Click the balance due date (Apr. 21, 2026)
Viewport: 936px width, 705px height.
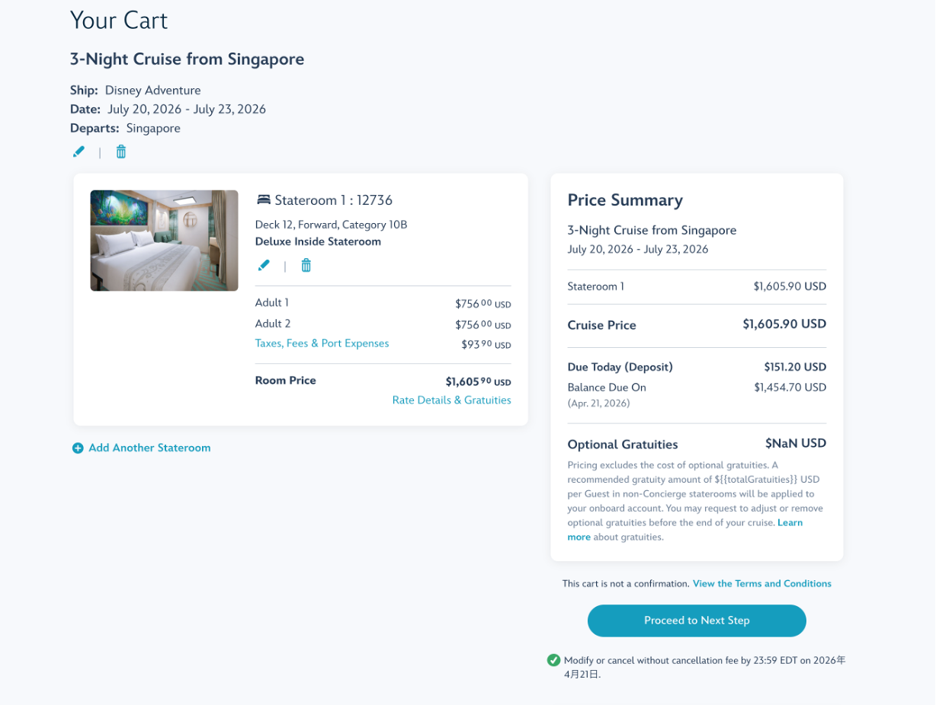(599, 404)
